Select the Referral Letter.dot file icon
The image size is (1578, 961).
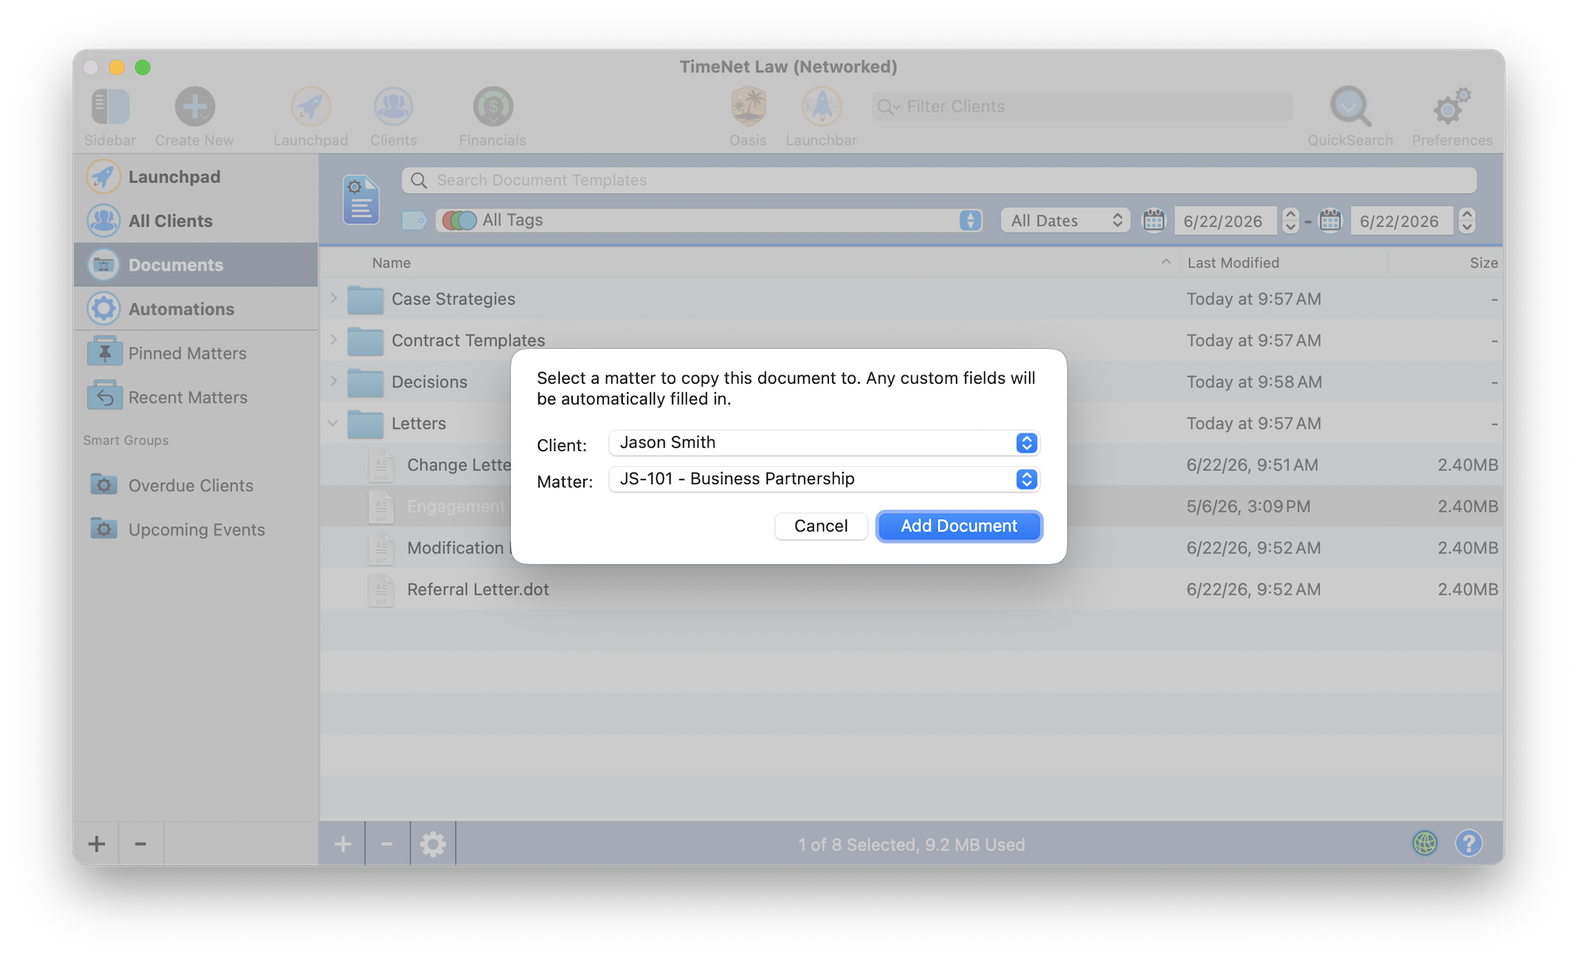[x=381, y=590]
